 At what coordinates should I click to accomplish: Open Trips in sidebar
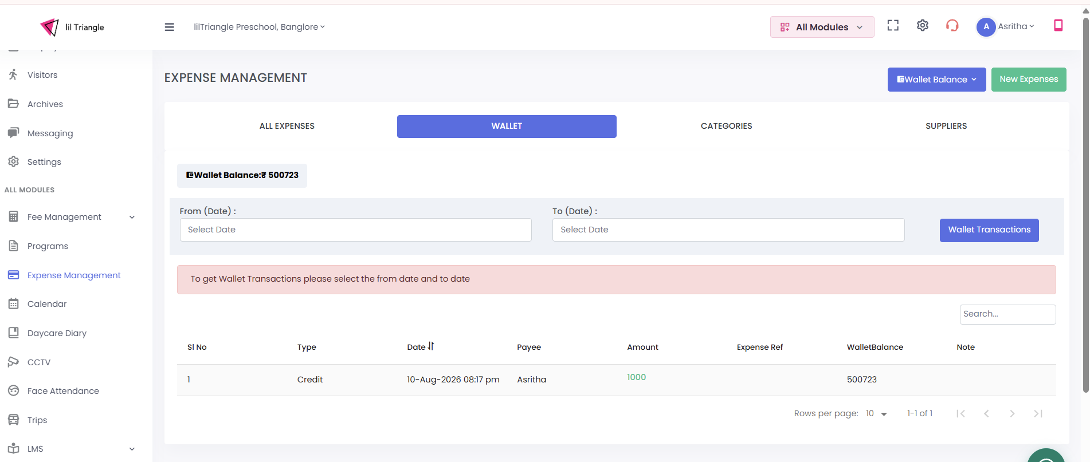coord(37,420)
